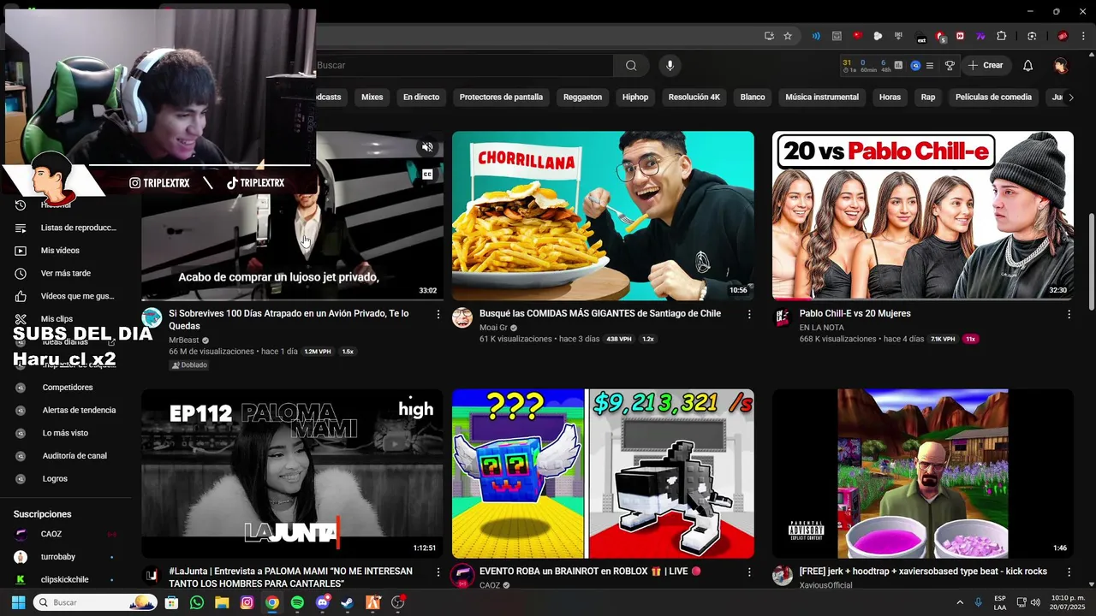Start voice search with the microphone icon

click(x=670, y=66)
